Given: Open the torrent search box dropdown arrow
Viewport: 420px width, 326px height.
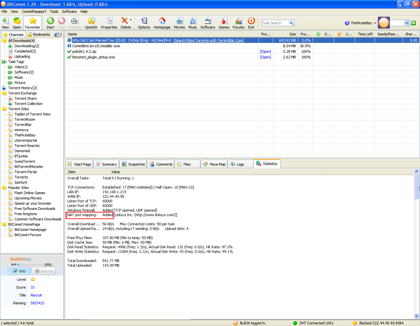Looking at the screenshot, I should tap(407, 23).
